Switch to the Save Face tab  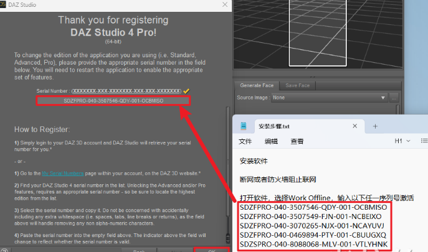(298, 85)
